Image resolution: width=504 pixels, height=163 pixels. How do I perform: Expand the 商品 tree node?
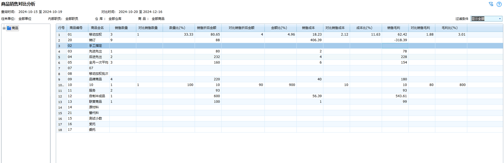click(x=4, y=28)
